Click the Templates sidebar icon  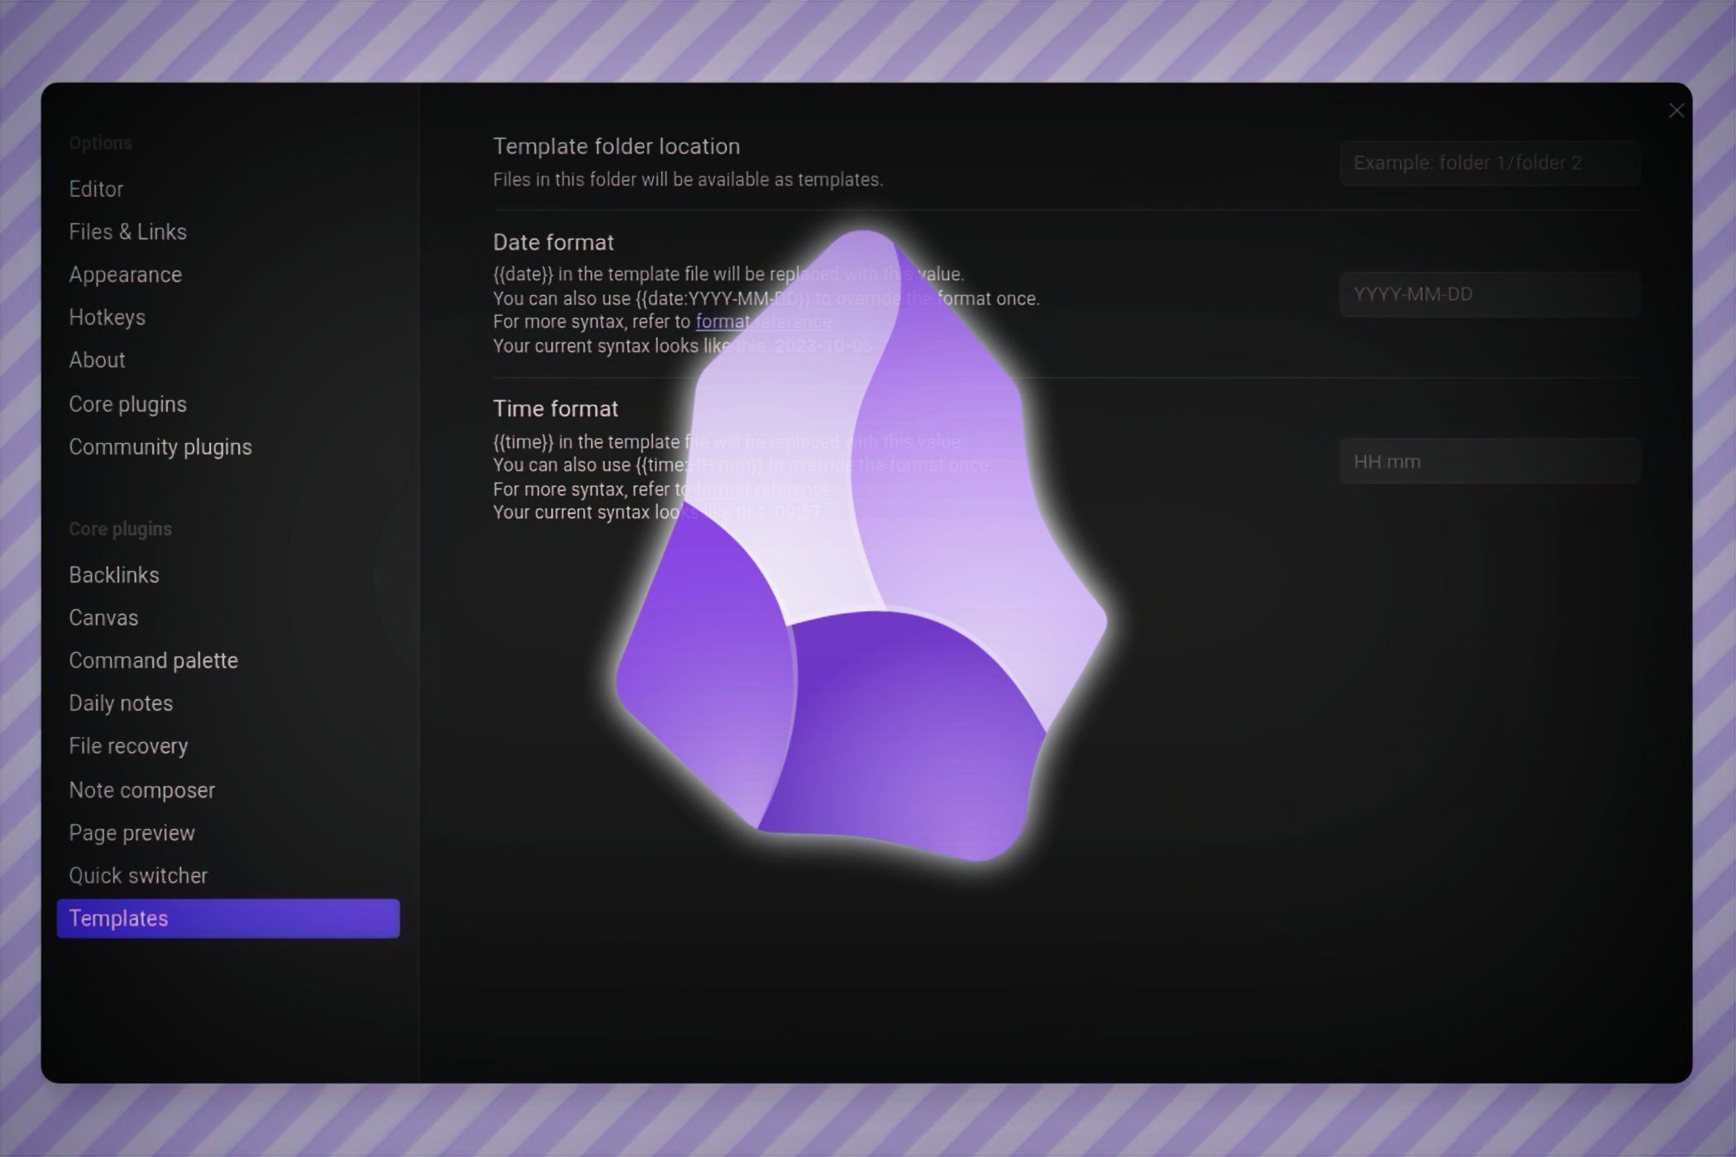click(229, 917)
